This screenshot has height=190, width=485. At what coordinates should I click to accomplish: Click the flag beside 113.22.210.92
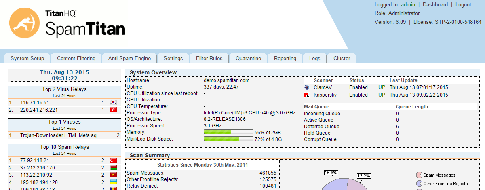(x=113, y=175)
